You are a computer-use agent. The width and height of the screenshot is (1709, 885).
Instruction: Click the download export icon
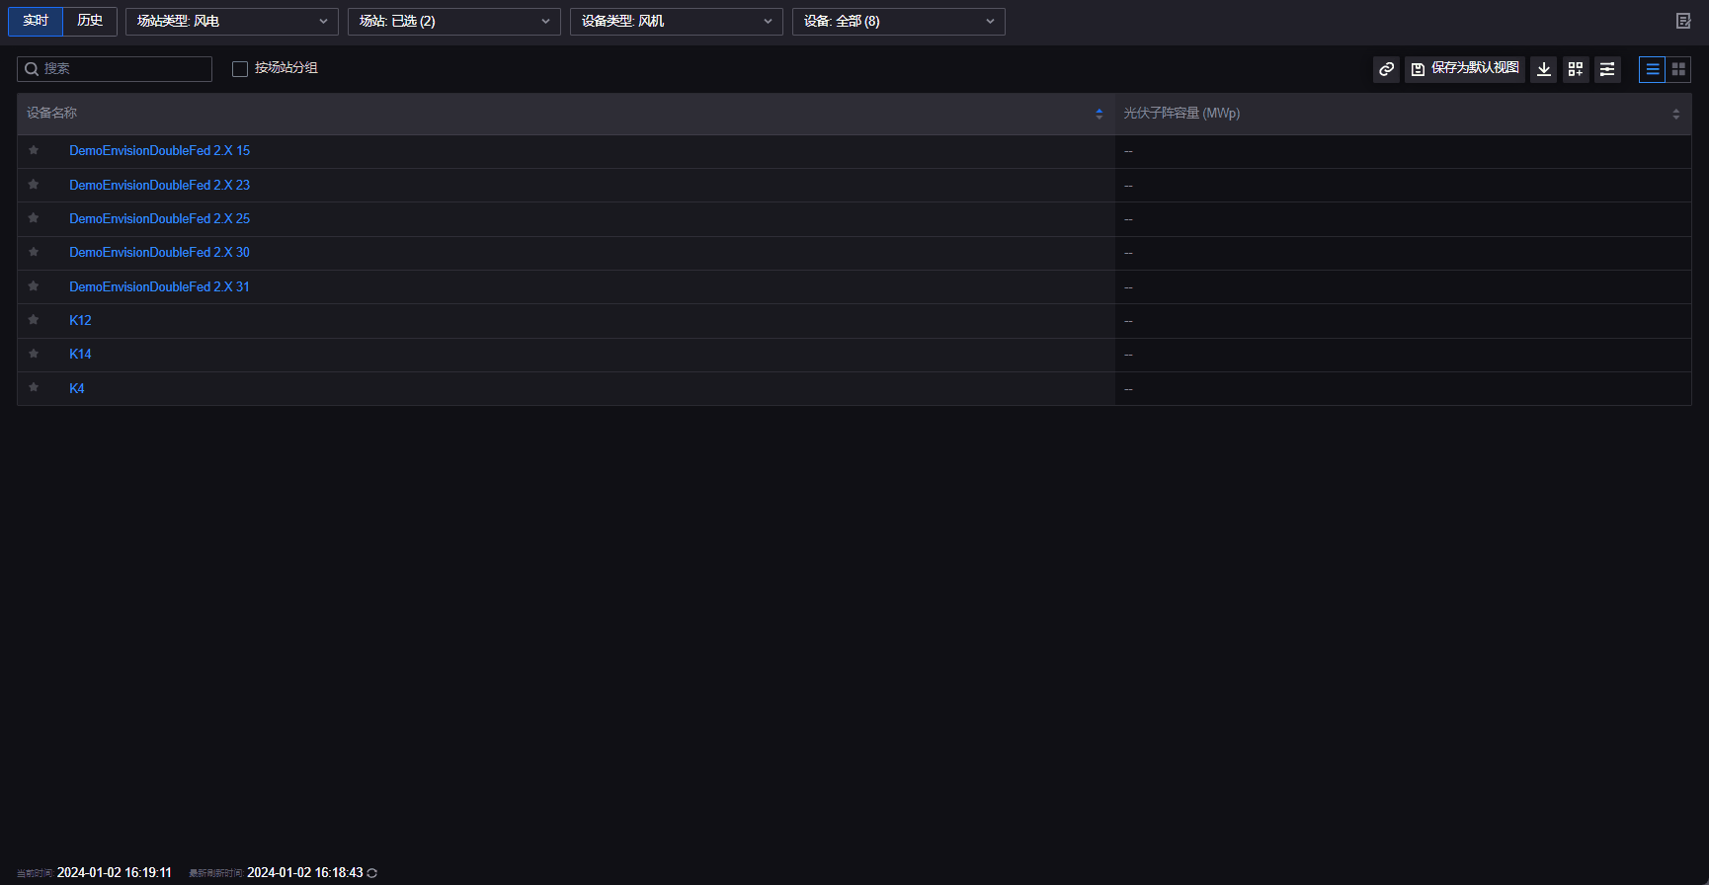(1543, 69)
